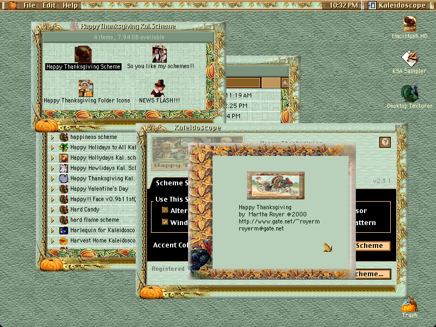Click the Happy!! Face v0.9b1 folder icon
The width and height of the screenshot is (436, 327).
(64, 199)
